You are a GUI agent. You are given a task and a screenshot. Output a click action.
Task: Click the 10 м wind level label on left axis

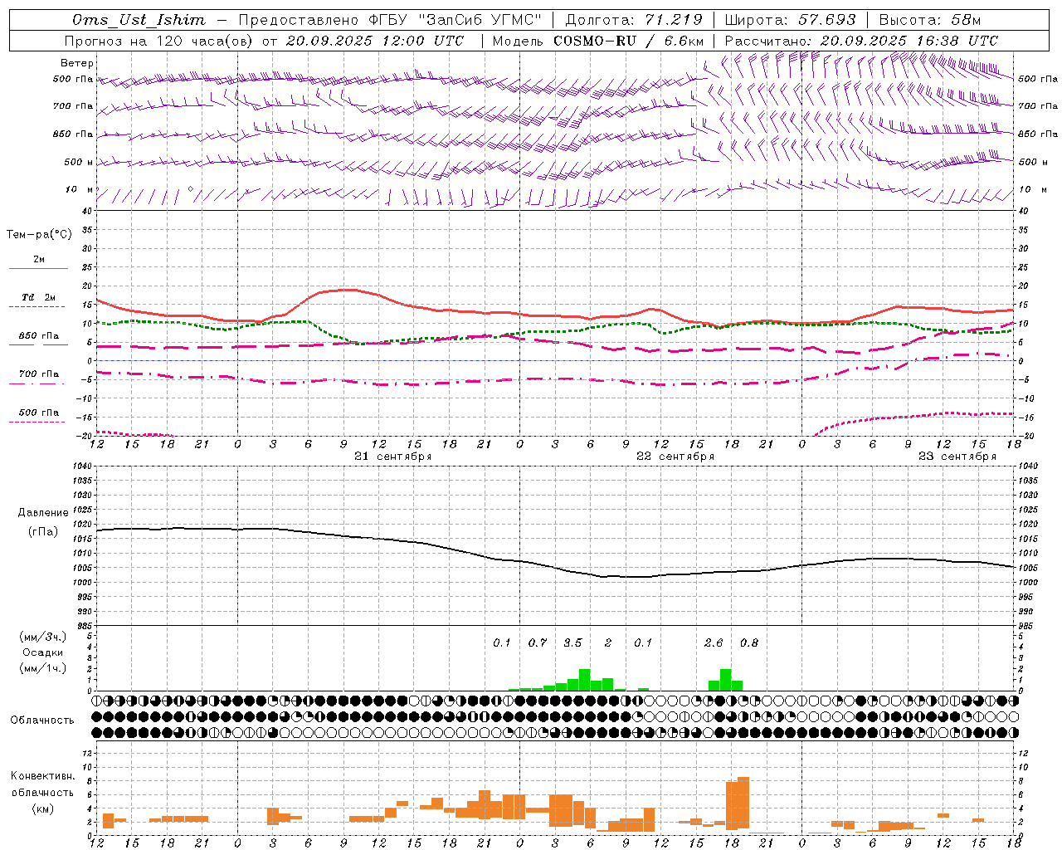pyautogui.click(x=80, y=190)
